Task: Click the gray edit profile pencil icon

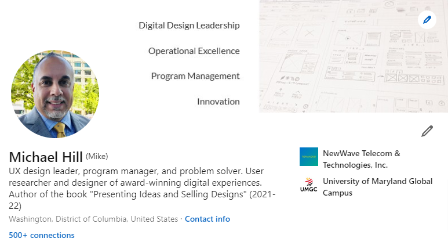Action: [427, 131]
